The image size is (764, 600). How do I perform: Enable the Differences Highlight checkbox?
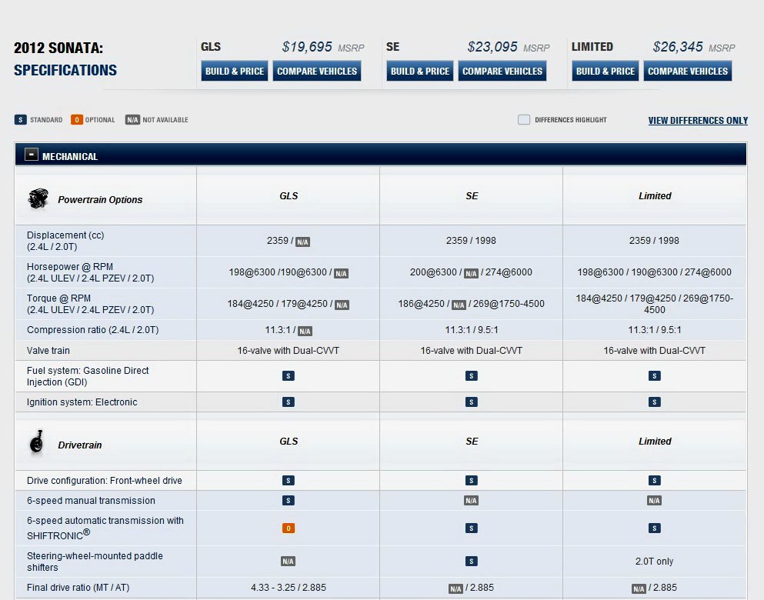coord(524,120)
